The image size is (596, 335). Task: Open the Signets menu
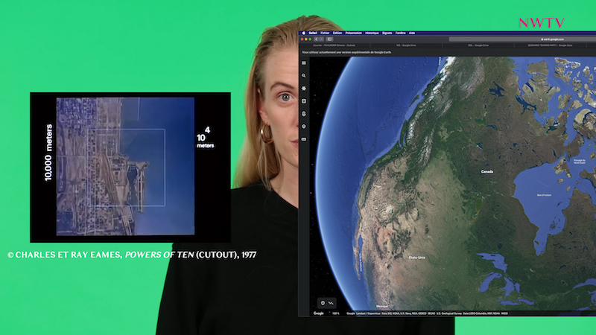coord(387,33)
